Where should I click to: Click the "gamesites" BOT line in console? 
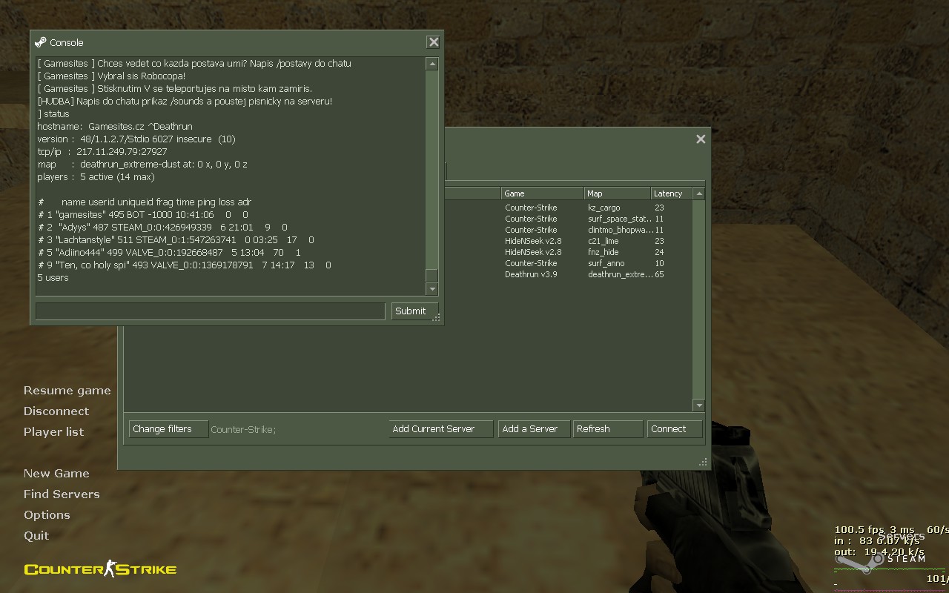[143, 215]
